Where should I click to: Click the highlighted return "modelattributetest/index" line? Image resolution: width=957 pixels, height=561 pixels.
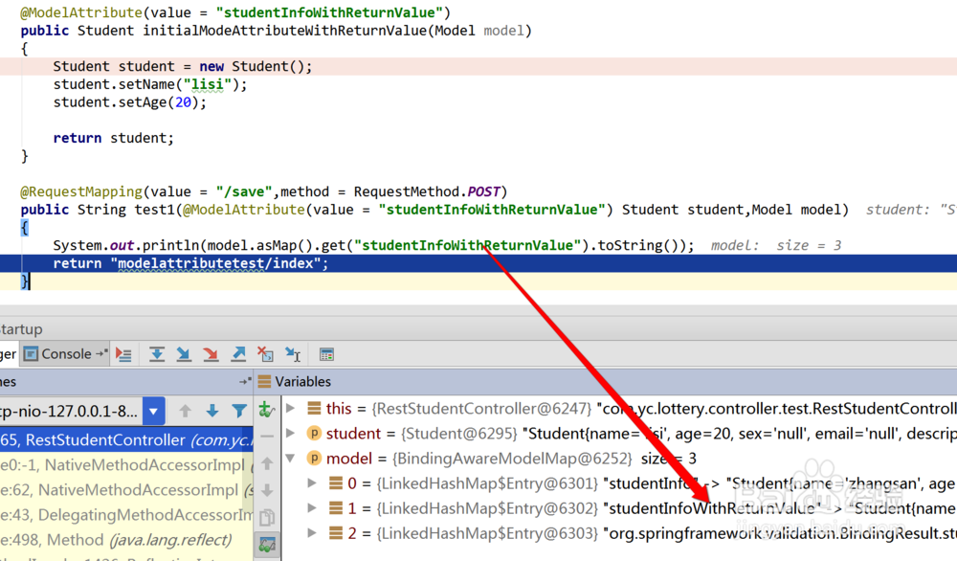click(478, 263)
